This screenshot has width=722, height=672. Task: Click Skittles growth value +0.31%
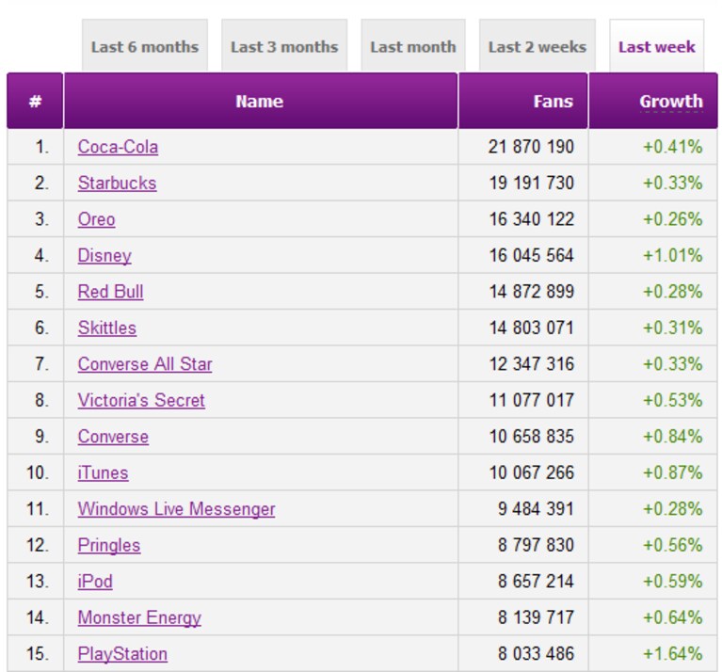tap(673, 328)
